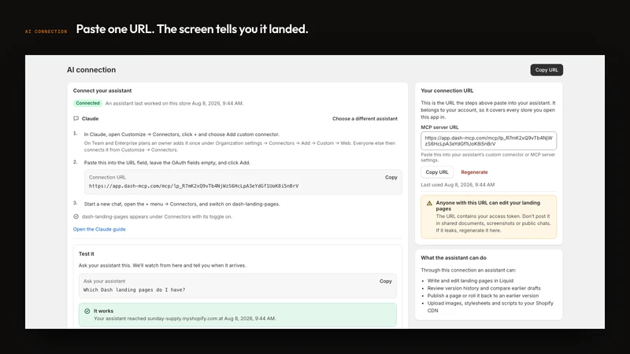Click the green Connected badge
This screenshot has width=630, height=354.
(87, 103)
